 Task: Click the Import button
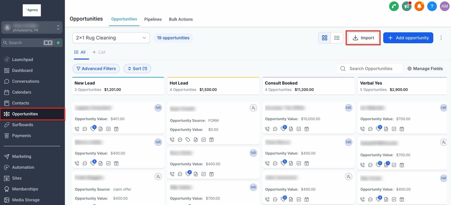[363, 38]
